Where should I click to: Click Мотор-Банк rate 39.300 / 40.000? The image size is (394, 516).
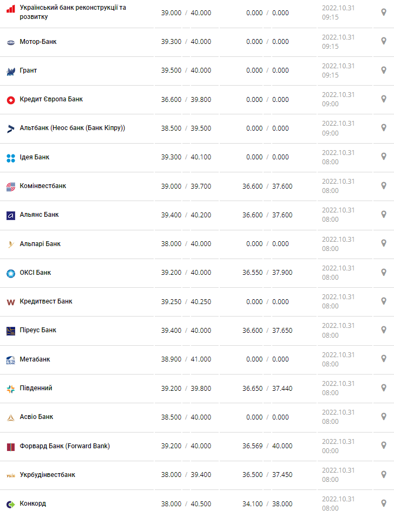point(186,42)
